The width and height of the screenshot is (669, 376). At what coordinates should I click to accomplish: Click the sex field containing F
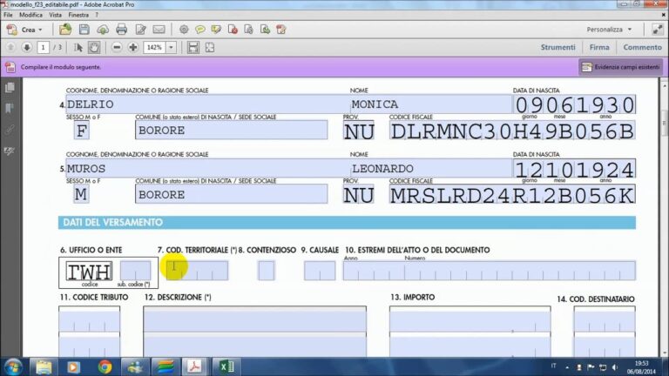click(x=81, y=130)
